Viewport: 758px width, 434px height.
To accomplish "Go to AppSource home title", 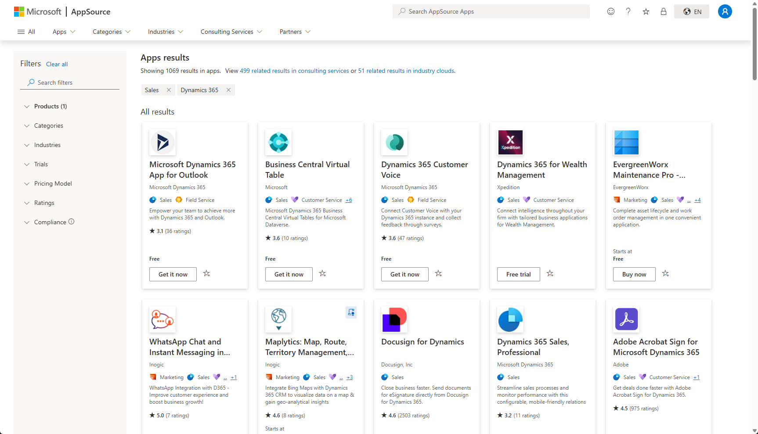I will pos(90,12).
